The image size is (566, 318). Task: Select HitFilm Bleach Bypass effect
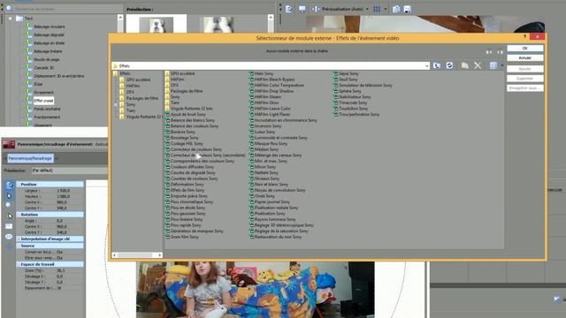point(274,79)
